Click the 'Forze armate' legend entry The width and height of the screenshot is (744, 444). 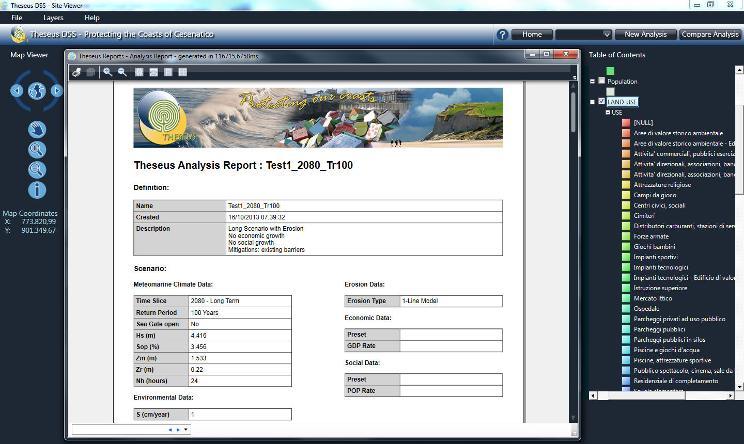651,236
